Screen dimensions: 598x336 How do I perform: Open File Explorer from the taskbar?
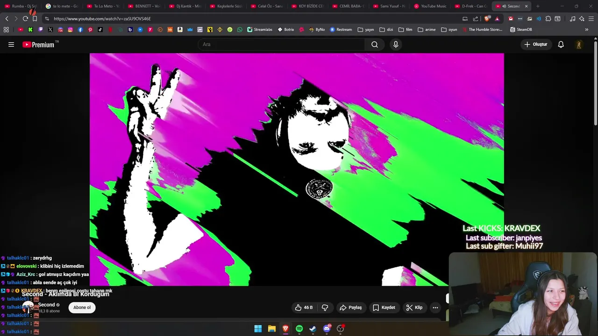click(x=272, y=329)
